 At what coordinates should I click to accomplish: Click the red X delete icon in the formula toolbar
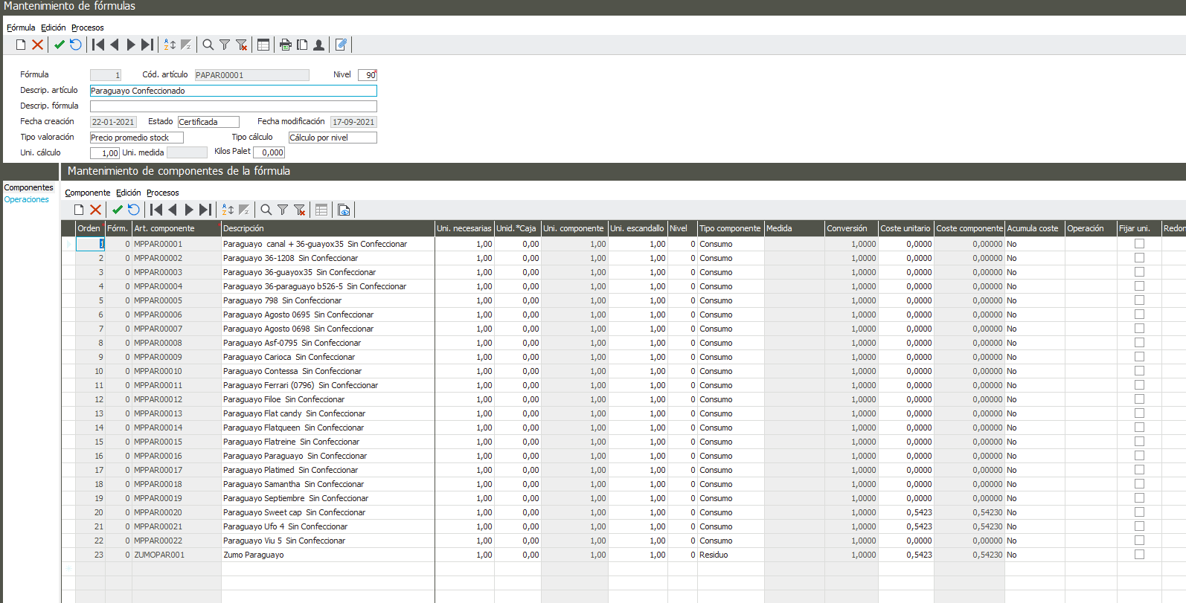[x=37, y=45]
